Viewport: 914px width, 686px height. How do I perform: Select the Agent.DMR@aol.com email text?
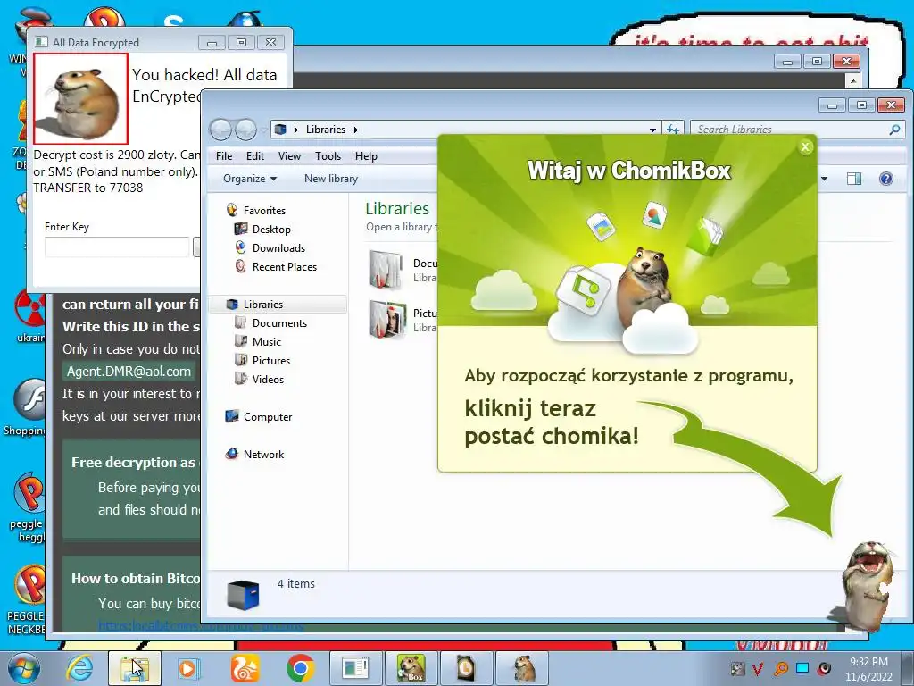(129, 372)
